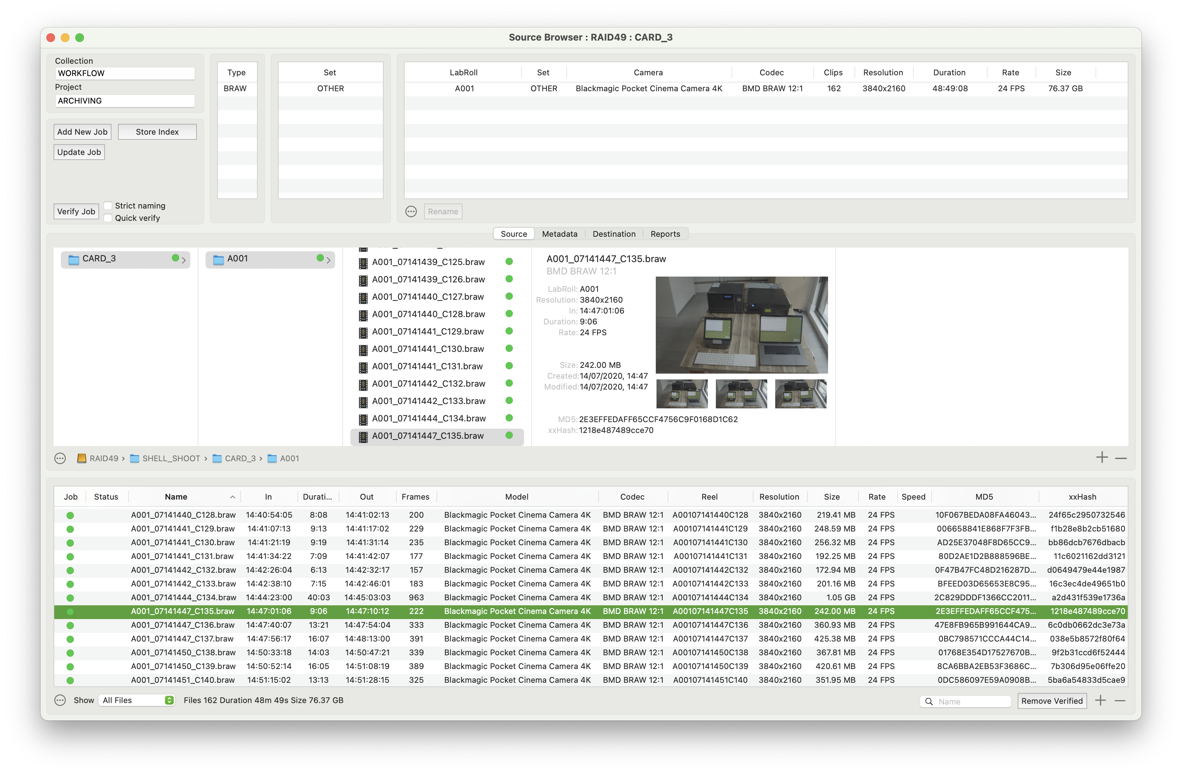The width and height of the screenshot is (1182, 774).
Task: Click the Verify Job button
Action: tap(76, 211)
